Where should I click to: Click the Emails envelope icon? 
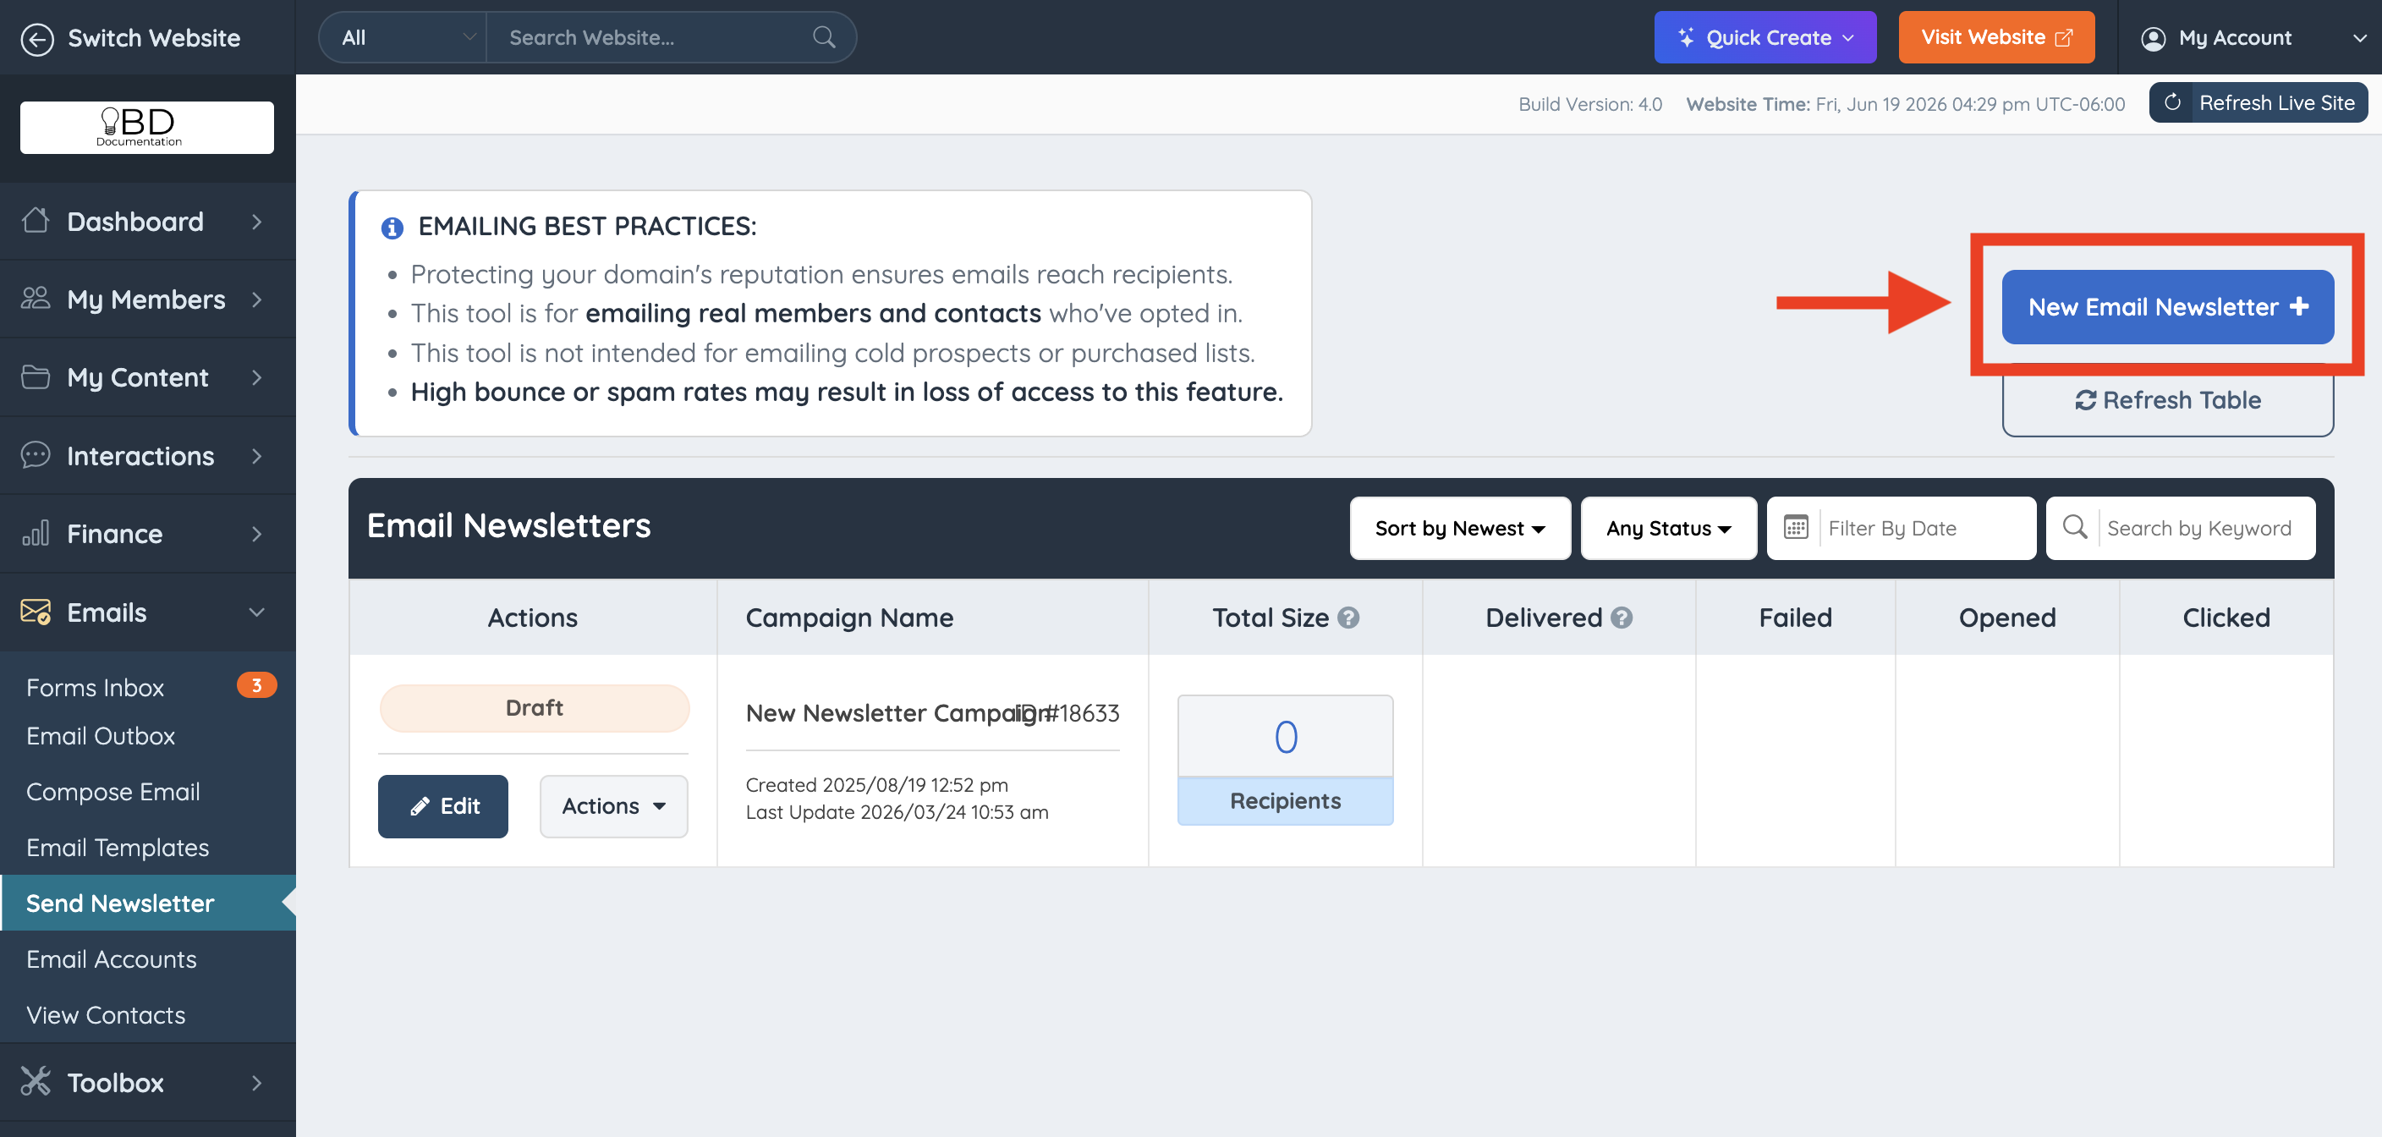(x=36, y=612)
